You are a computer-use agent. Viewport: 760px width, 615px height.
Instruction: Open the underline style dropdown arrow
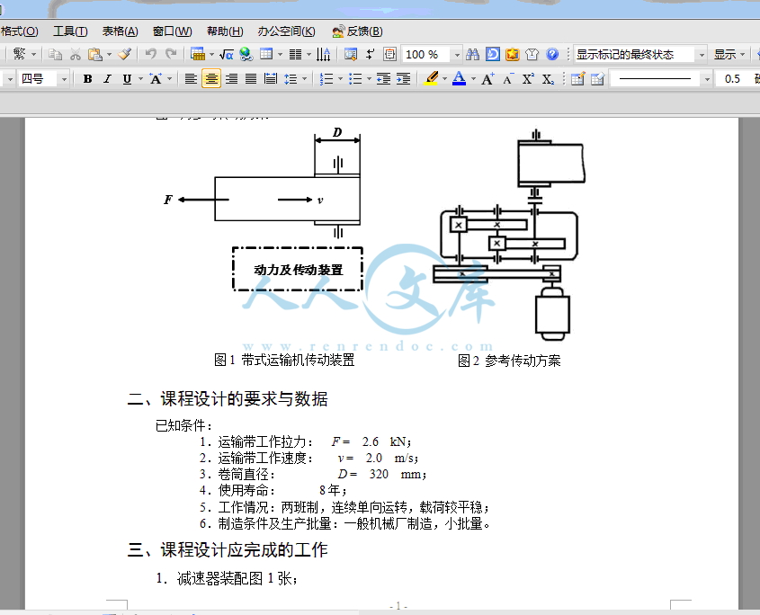pyautogui.click(x=140, y=79)
